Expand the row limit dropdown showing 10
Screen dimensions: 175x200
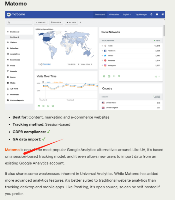click(157, 77)
